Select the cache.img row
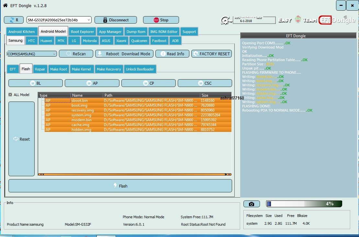The width and height of the screenshot is (359, 237). 138,125
